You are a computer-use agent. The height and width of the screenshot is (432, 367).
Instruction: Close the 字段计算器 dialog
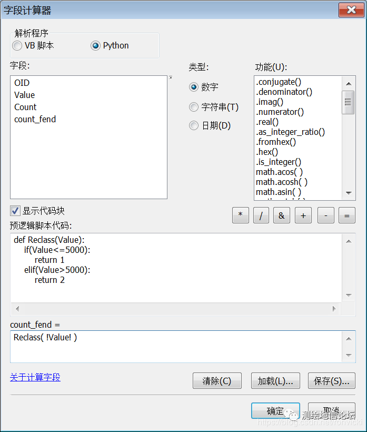coord(351,10)
